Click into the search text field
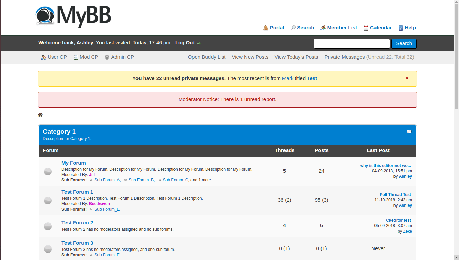 (x=352, y=44)
